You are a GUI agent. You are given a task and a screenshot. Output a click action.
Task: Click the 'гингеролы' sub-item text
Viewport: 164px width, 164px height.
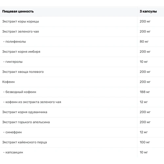pyautogui.click(x=14, y=62)
